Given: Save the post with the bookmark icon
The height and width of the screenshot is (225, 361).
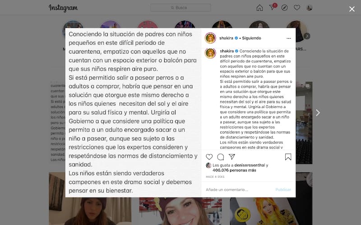Looking at the screenshot, I should [288, 157].
